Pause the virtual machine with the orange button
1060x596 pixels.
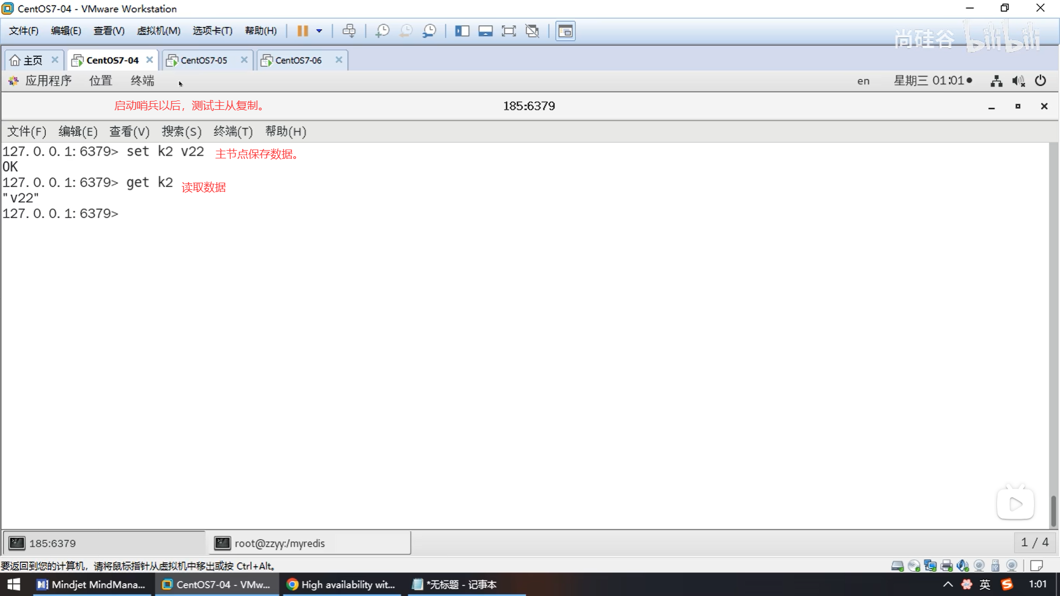pos(302,31)
